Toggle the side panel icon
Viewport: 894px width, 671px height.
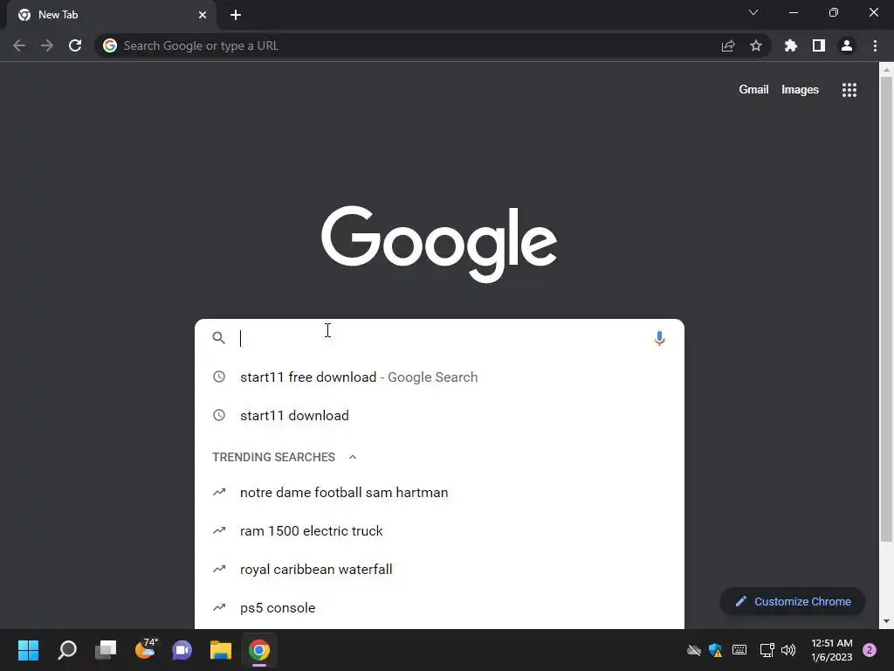[818, 45]
